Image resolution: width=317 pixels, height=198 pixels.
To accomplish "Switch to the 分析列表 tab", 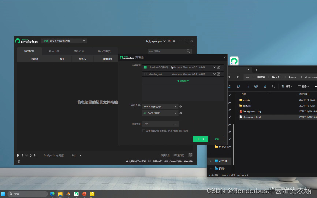I will (x=29, y=51).
